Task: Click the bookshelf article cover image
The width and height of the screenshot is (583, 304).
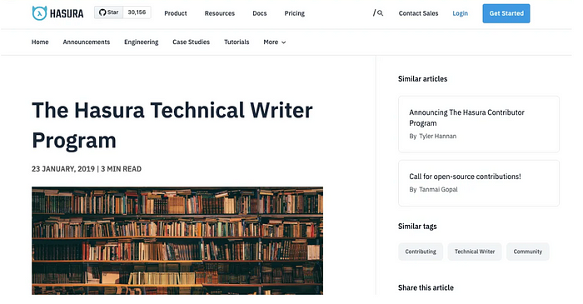Action: pos(177,241)
